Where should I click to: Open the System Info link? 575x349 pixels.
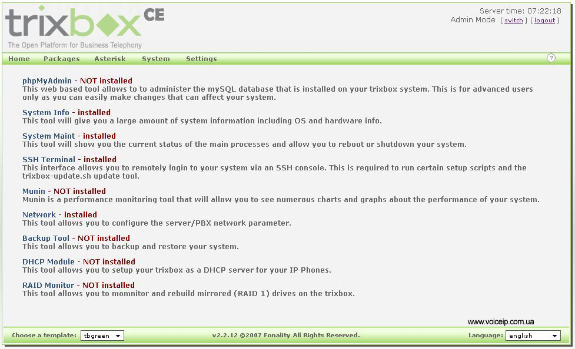(x=46, y=112)
